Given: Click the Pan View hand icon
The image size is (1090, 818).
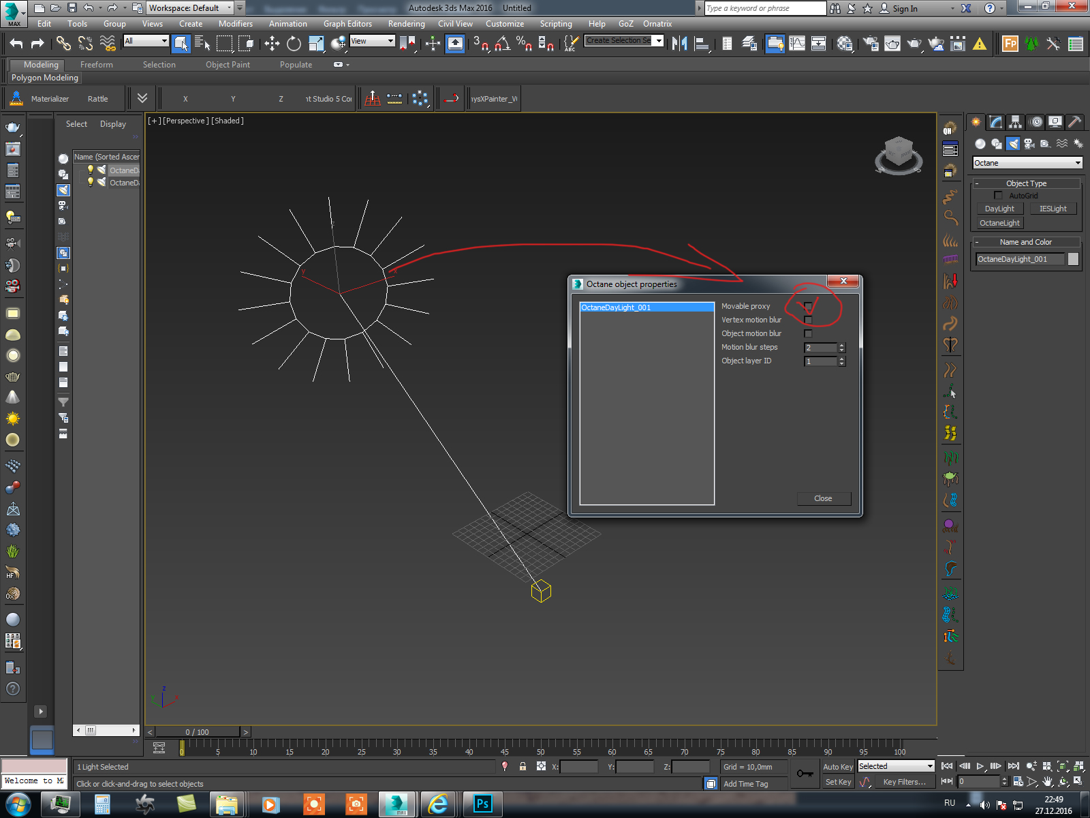Looking at the screenshot, I should tap(1047, 782).
